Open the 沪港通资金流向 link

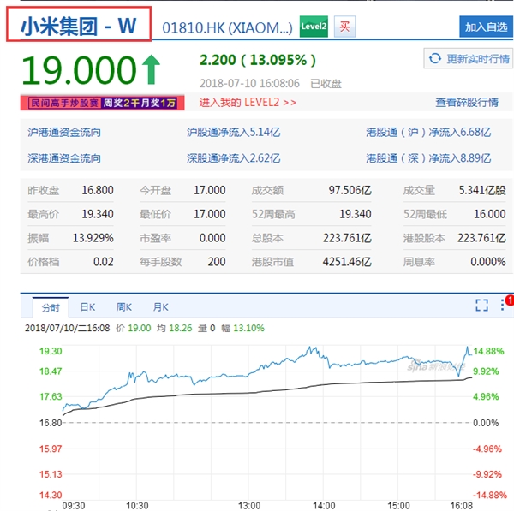64,133
